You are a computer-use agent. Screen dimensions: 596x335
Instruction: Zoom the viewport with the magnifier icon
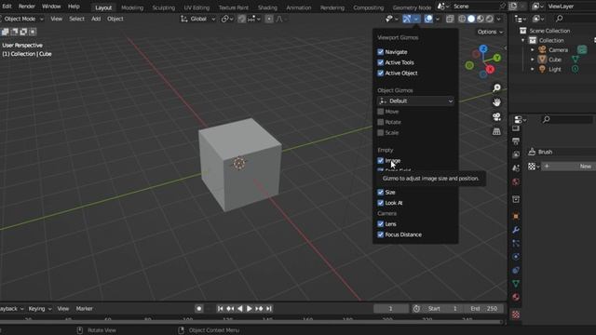pos(496,88)
